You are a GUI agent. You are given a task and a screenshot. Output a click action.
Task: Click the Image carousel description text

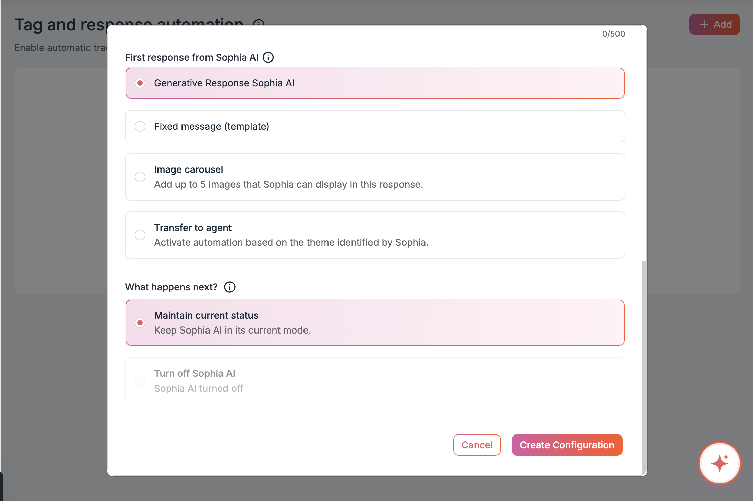(x=289, y=184)
